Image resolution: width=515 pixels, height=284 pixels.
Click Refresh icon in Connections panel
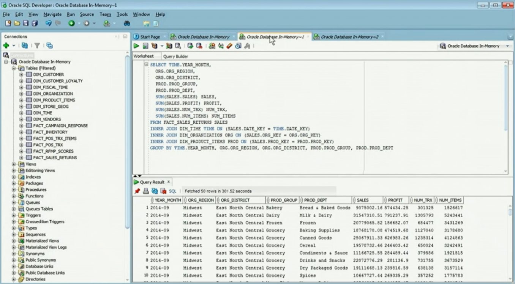[x=25, y=46]
